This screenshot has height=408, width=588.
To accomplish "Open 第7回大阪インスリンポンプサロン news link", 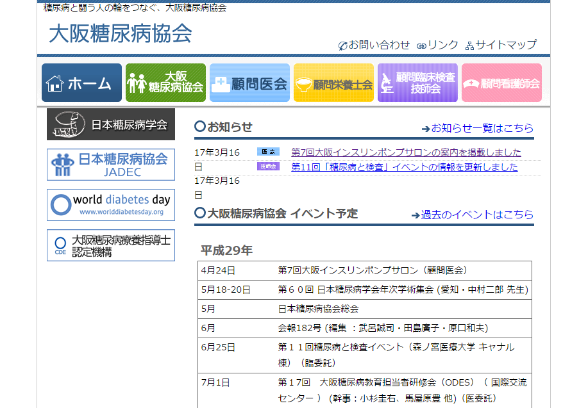I will pos(406,152).
